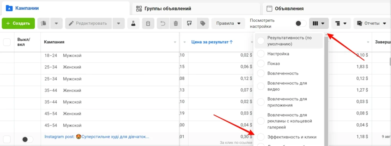Click the 18–24 Мужской row
The width and height of the screenshot is (391, 146).
[x=63, y=56]
